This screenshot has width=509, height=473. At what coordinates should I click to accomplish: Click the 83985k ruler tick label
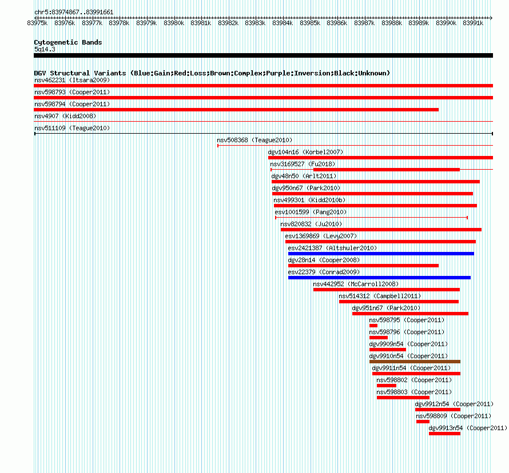click(x=309, y=23)
